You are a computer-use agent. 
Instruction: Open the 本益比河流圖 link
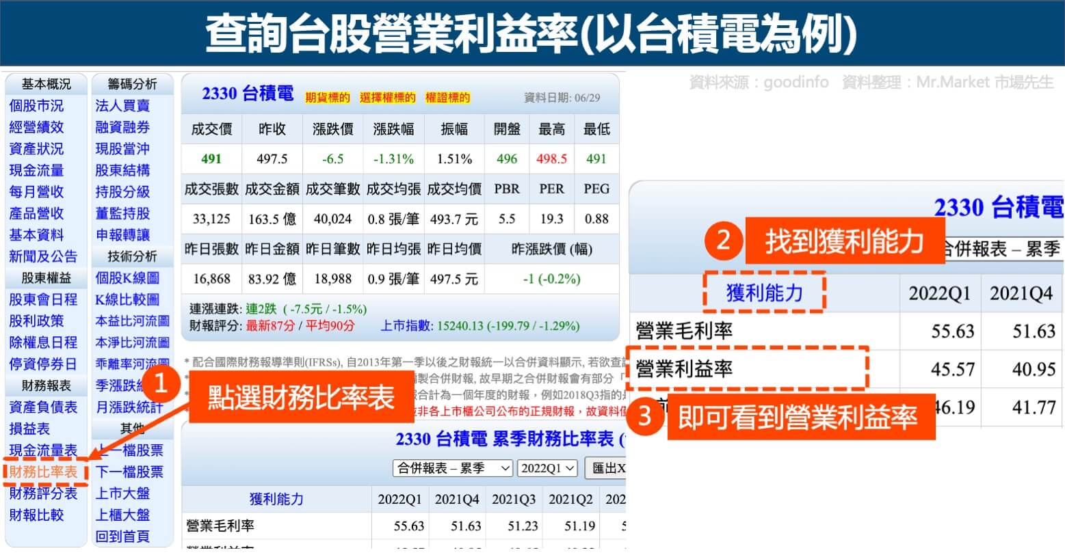tap(132, 321)
